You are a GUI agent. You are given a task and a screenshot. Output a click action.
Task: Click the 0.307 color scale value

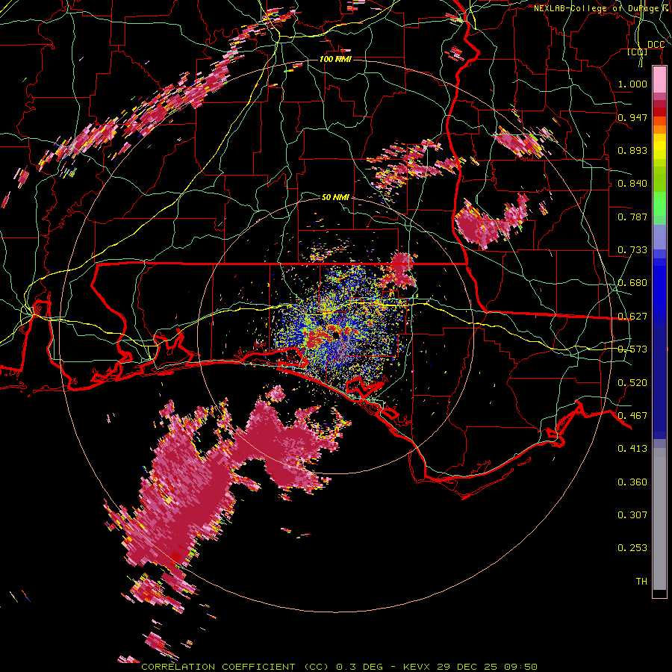tap(632, 514)
